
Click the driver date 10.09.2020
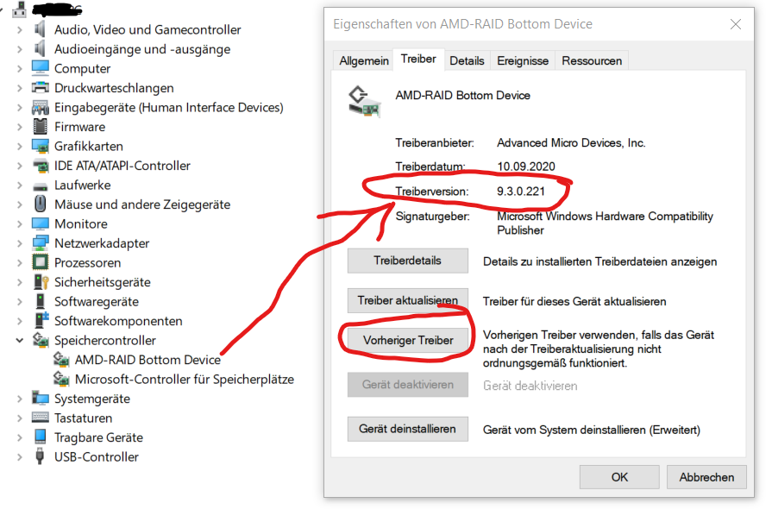[526, 167]
